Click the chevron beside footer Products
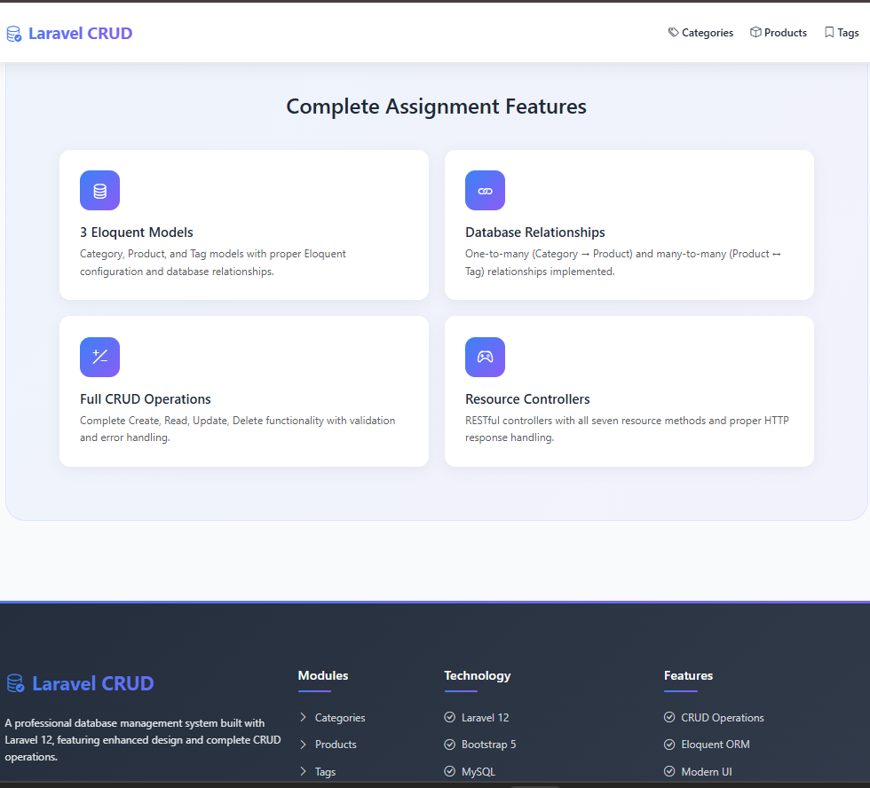Viewport: 870px width, 788px height. click(x=303, y=745)
